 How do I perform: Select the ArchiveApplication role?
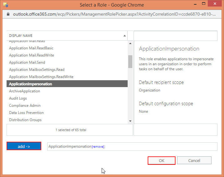click(67, 91)
